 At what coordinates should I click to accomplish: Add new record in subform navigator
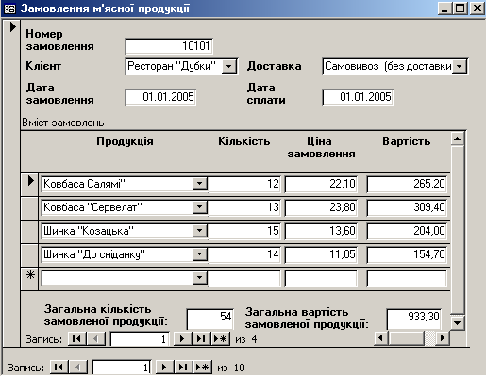coord(221,339)
